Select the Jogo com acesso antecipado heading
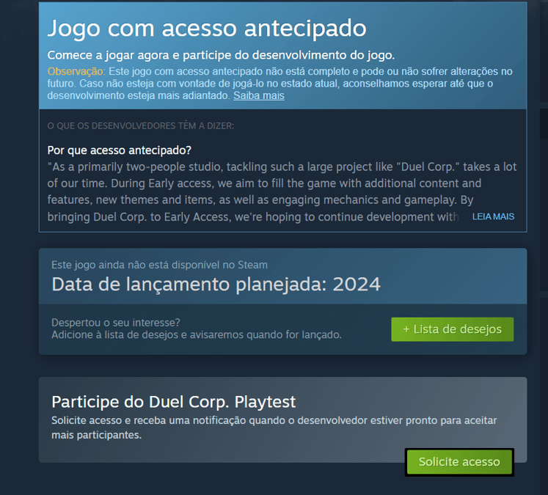This screenshot has width=548, height=495. pos(207,29)
